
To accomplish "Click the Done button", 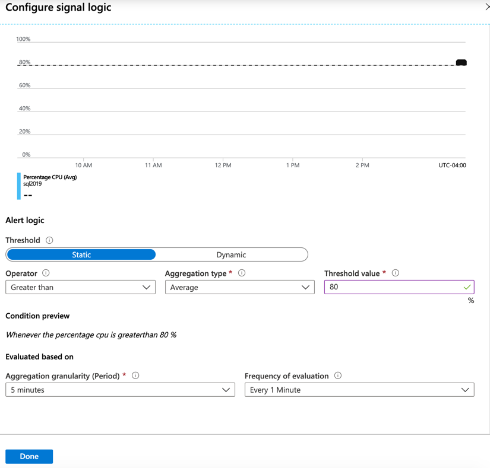I will tap(29, 457).
